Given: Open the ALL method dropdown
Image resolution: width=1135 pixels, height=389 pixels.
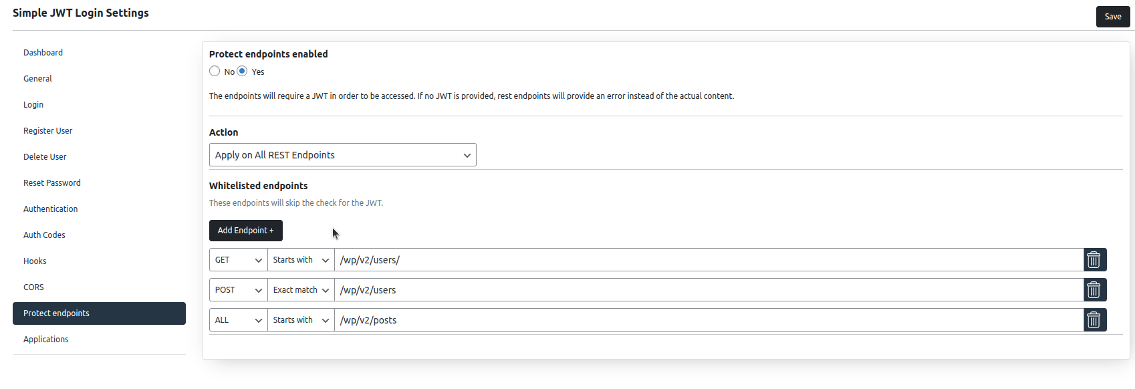Looking at the screenshot, I should click(239, 320).
